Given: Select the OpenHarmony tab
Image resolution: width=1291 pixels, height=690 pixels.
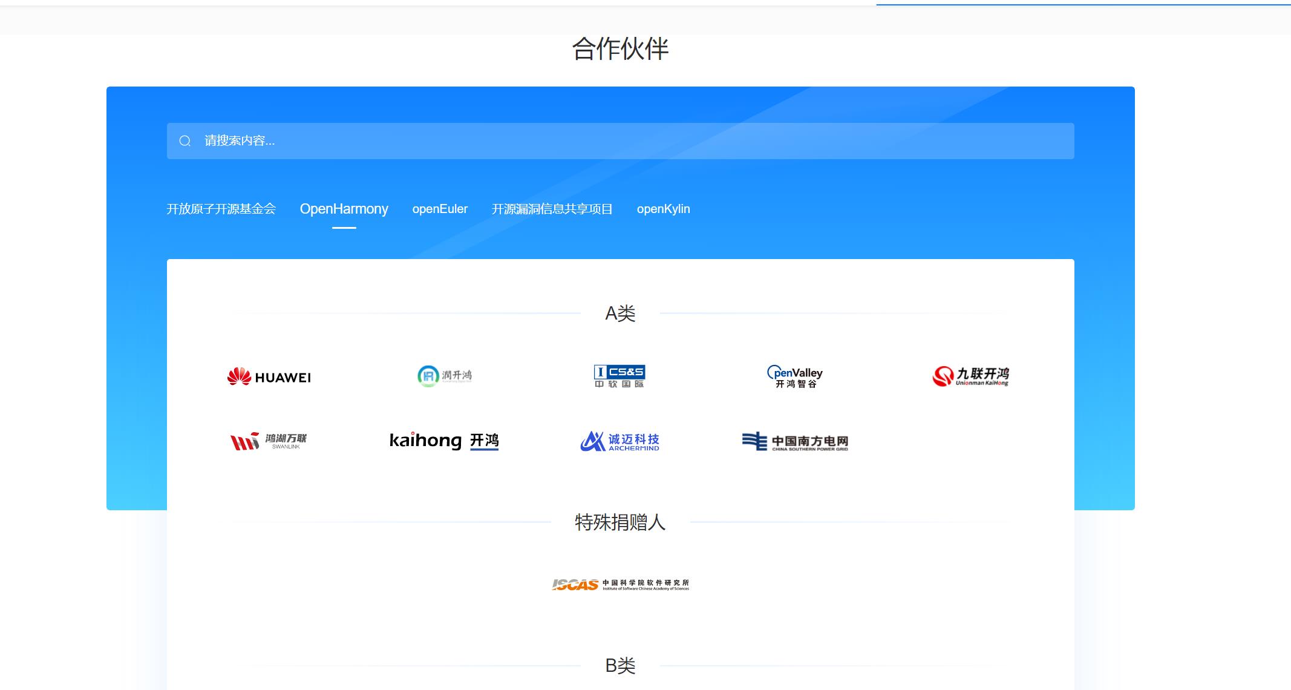Looking at the screenshot, I should [x=344, y=209].
